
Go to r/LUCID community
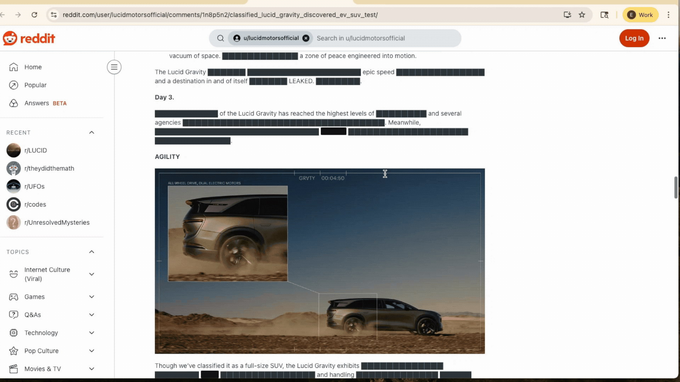coord(35,150)
